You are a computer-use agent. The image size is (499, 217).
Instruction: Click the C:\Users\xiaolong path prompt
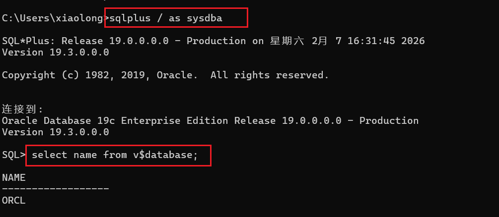53,18
